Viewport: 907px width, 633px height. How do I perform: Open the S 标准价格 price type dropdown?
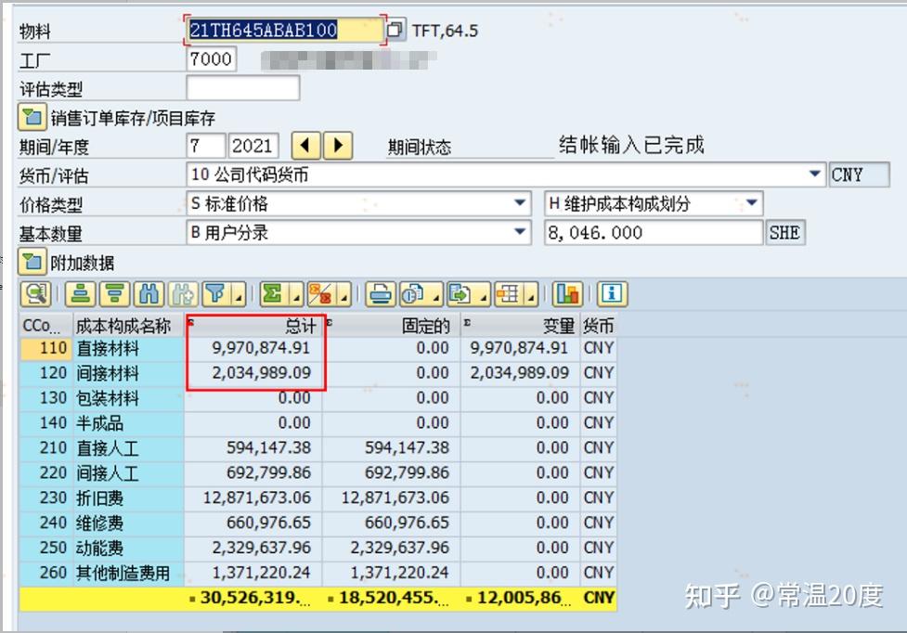(523, 203)
